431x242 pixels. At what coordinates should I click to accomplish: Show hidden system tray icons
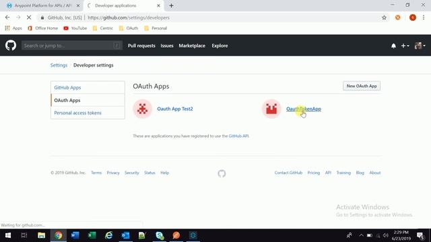pyautogui.click(x=361, y=235)
